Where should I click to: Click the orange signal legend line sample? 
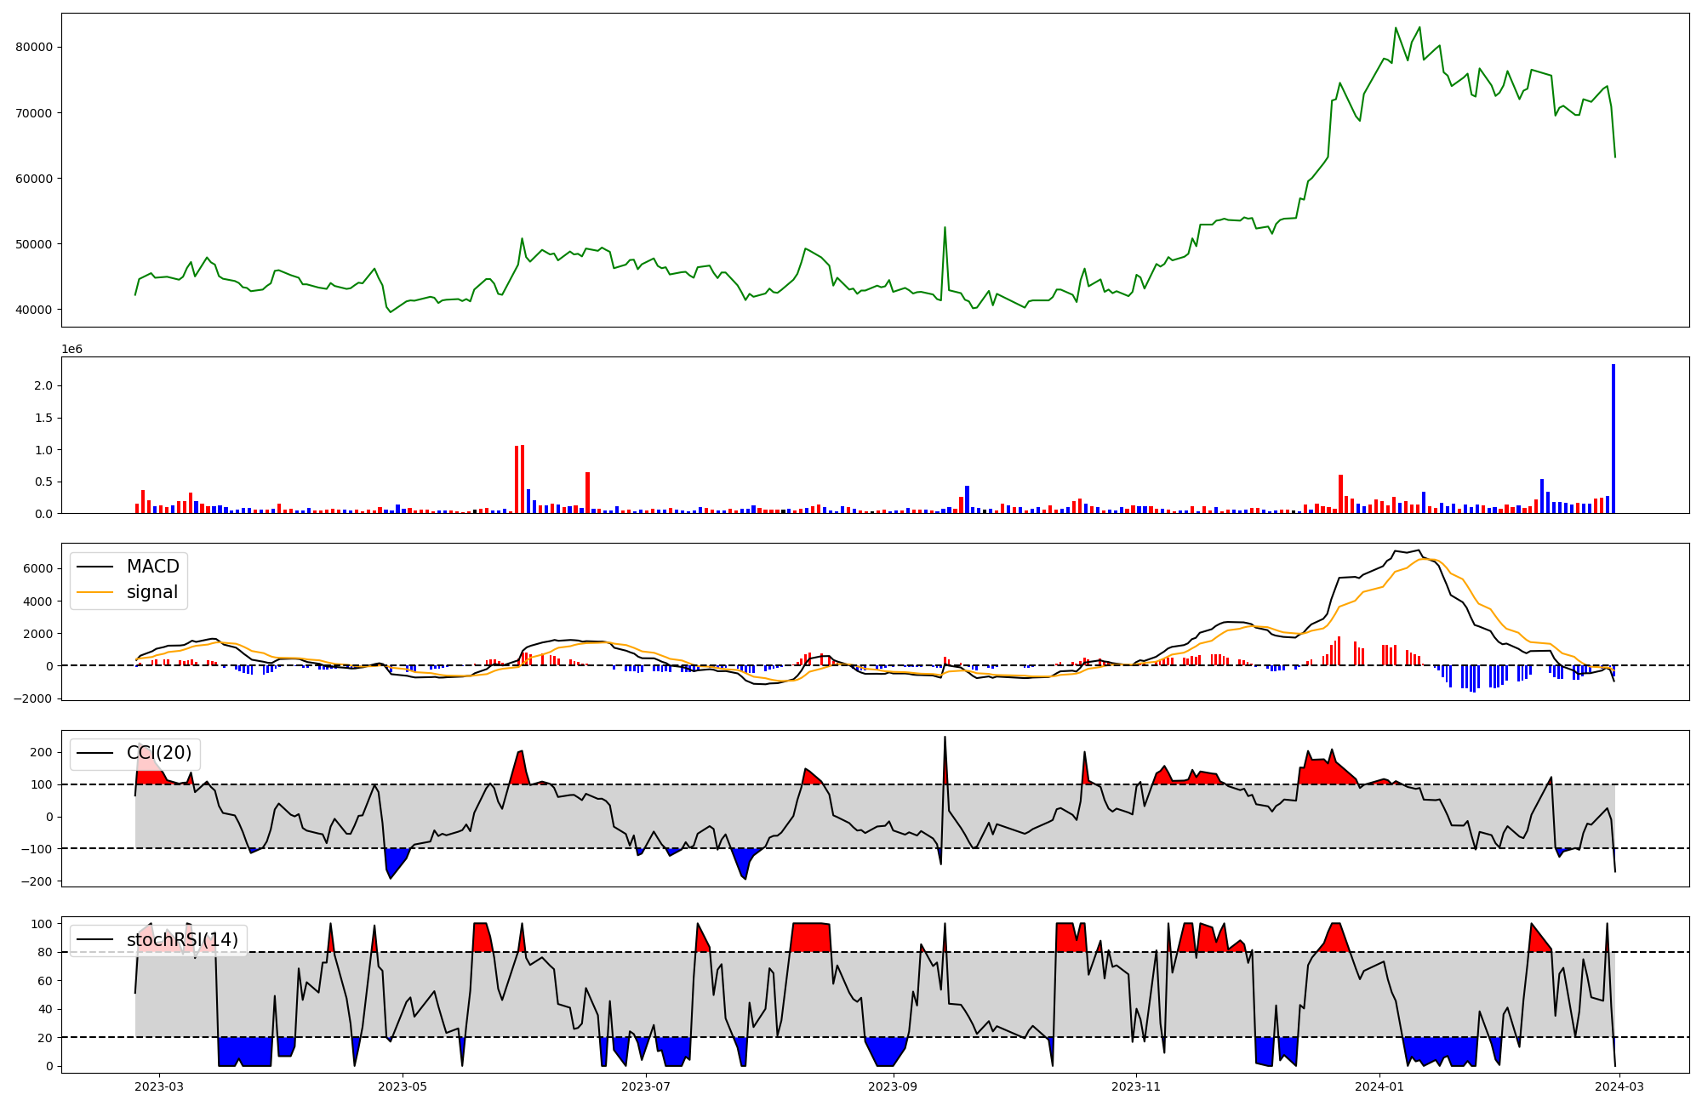[x=94, y=592]
